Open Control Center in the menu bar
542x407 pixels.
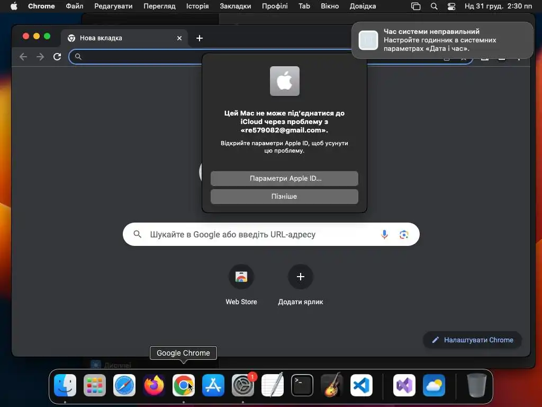click(x=451, y=6)
